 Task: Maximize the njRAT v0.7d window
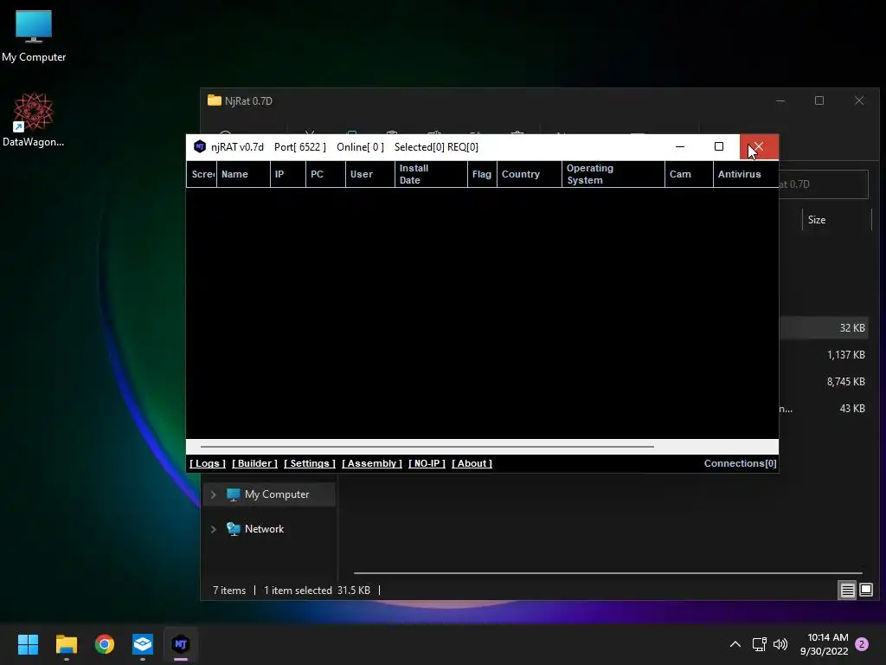pyautogui.click(x=719, y=147)
